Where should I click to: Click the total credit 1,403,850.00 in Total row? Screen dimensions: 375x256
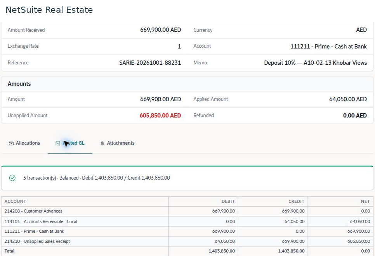291,251
